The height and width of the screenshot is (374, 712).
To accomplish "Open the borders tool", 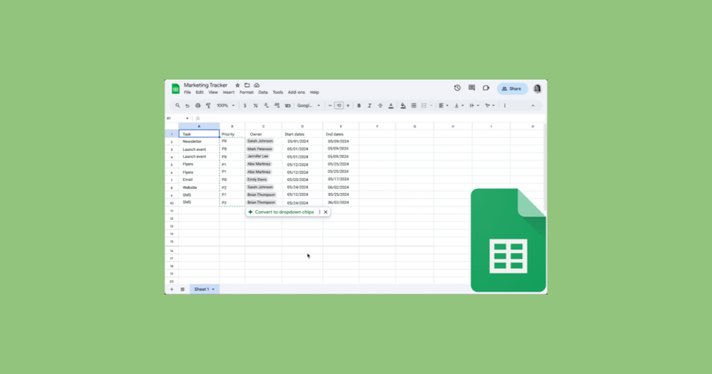I will click(414, 106).
